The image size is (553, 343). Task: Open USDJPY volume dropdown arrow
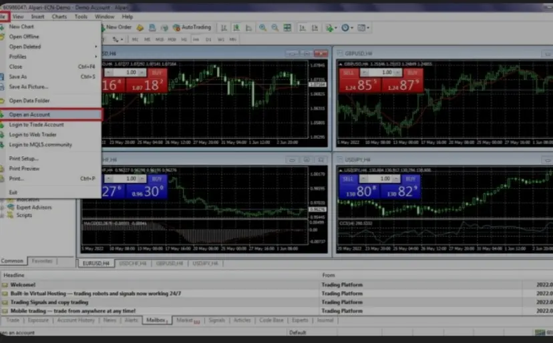coord(398,179)
